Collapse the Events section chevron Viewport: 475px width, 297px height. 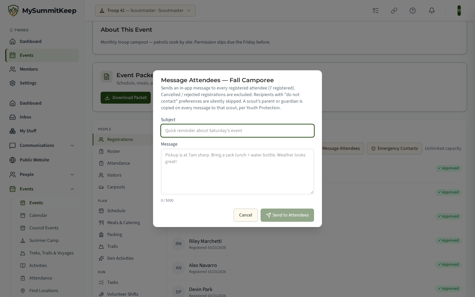click(72, 189)
